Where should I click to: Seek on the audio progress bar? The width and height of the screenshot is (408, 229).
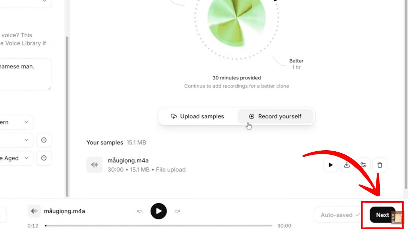coord(158,226)
